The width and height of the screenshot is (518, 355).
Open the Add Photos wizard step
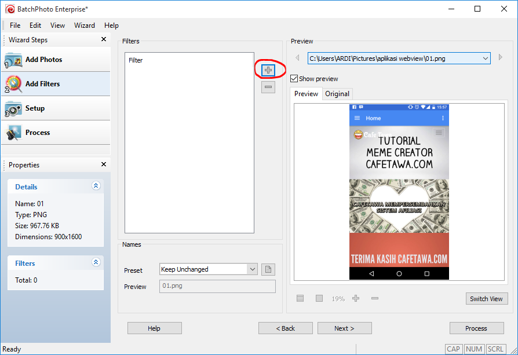pyautogui.click(x=56, y=60)
